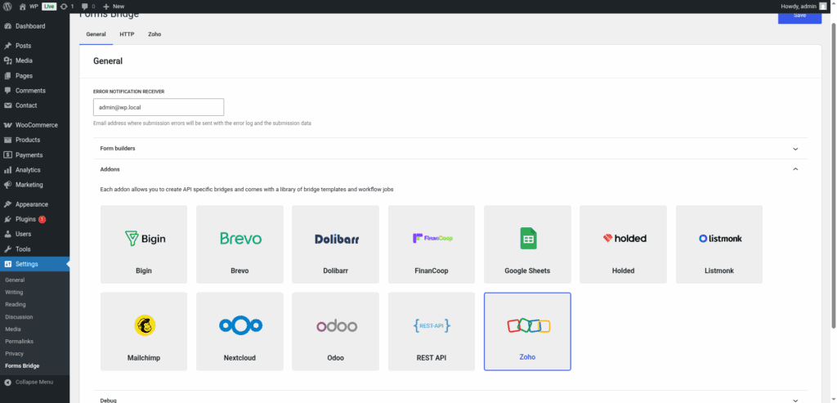Toggle the Listmonk addon card
Screen dimensions: 837x403
pyautogui.click(x=719, y=244)
